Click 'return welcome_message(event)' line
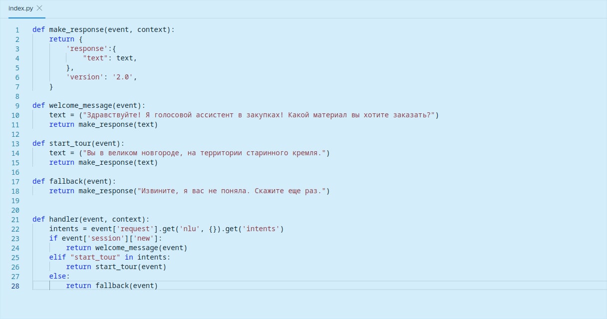 click(x=127, y=248)
